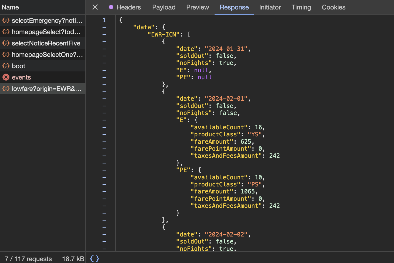Click the purple dot on Headers tab
394x263 pixels.
pyautogui.click(x=111, y=7)
